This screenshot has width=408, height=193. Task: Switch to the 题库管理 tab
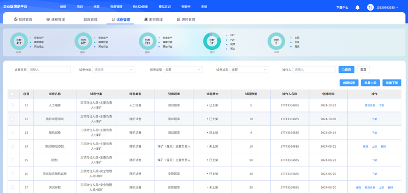coord(90,19)
